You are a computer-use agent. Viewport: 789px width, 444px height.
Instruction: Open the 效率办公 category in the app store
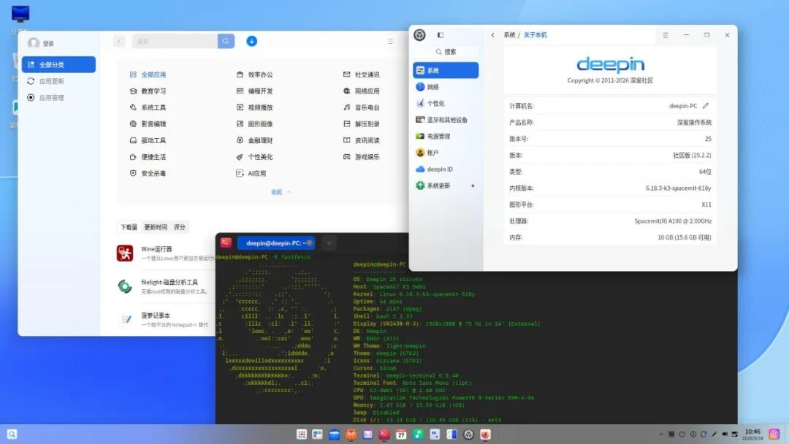[x=255, y=74]
